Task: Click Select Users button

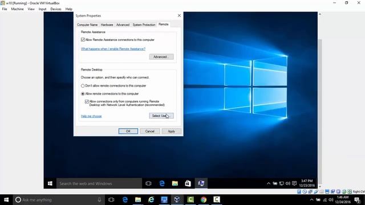Action: pyautogui.click(x=161, y=116)
